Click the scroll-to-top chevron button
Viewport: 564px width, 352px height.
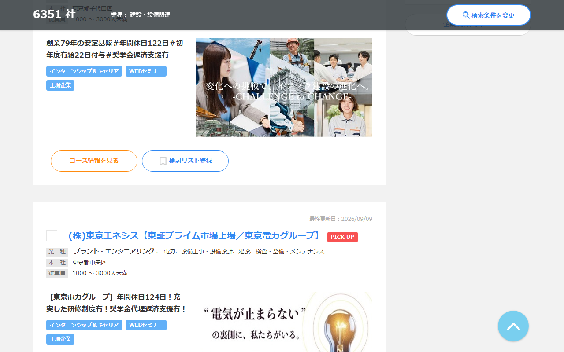[x=513, y=326]
